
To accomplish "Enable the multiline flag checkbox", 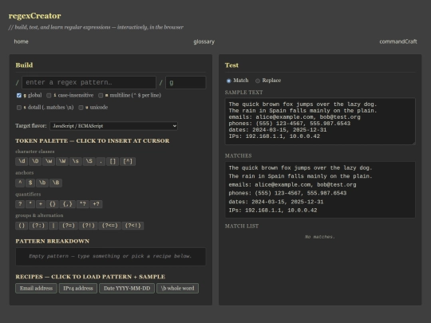I will [x=101, y=96].
